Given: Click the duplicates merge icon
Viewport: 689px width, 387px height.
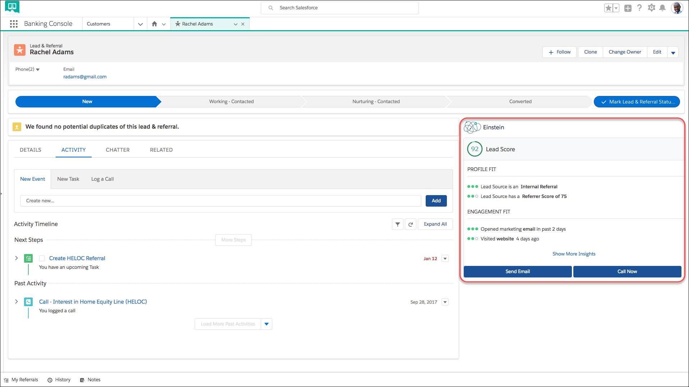Looking at the screenshot, I should [17, 127].
